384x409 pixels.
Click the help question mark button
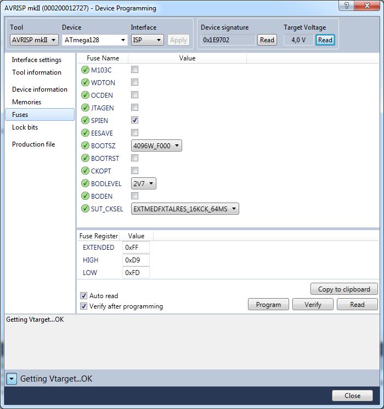tap(347, 5)
